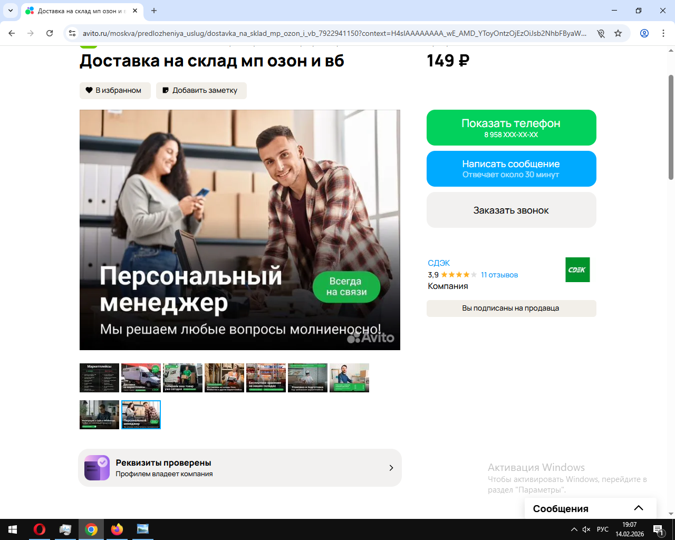Select the tab "Доставка на склад мп озон"
The width and height of the screenshot is (675, 540).
82,11
